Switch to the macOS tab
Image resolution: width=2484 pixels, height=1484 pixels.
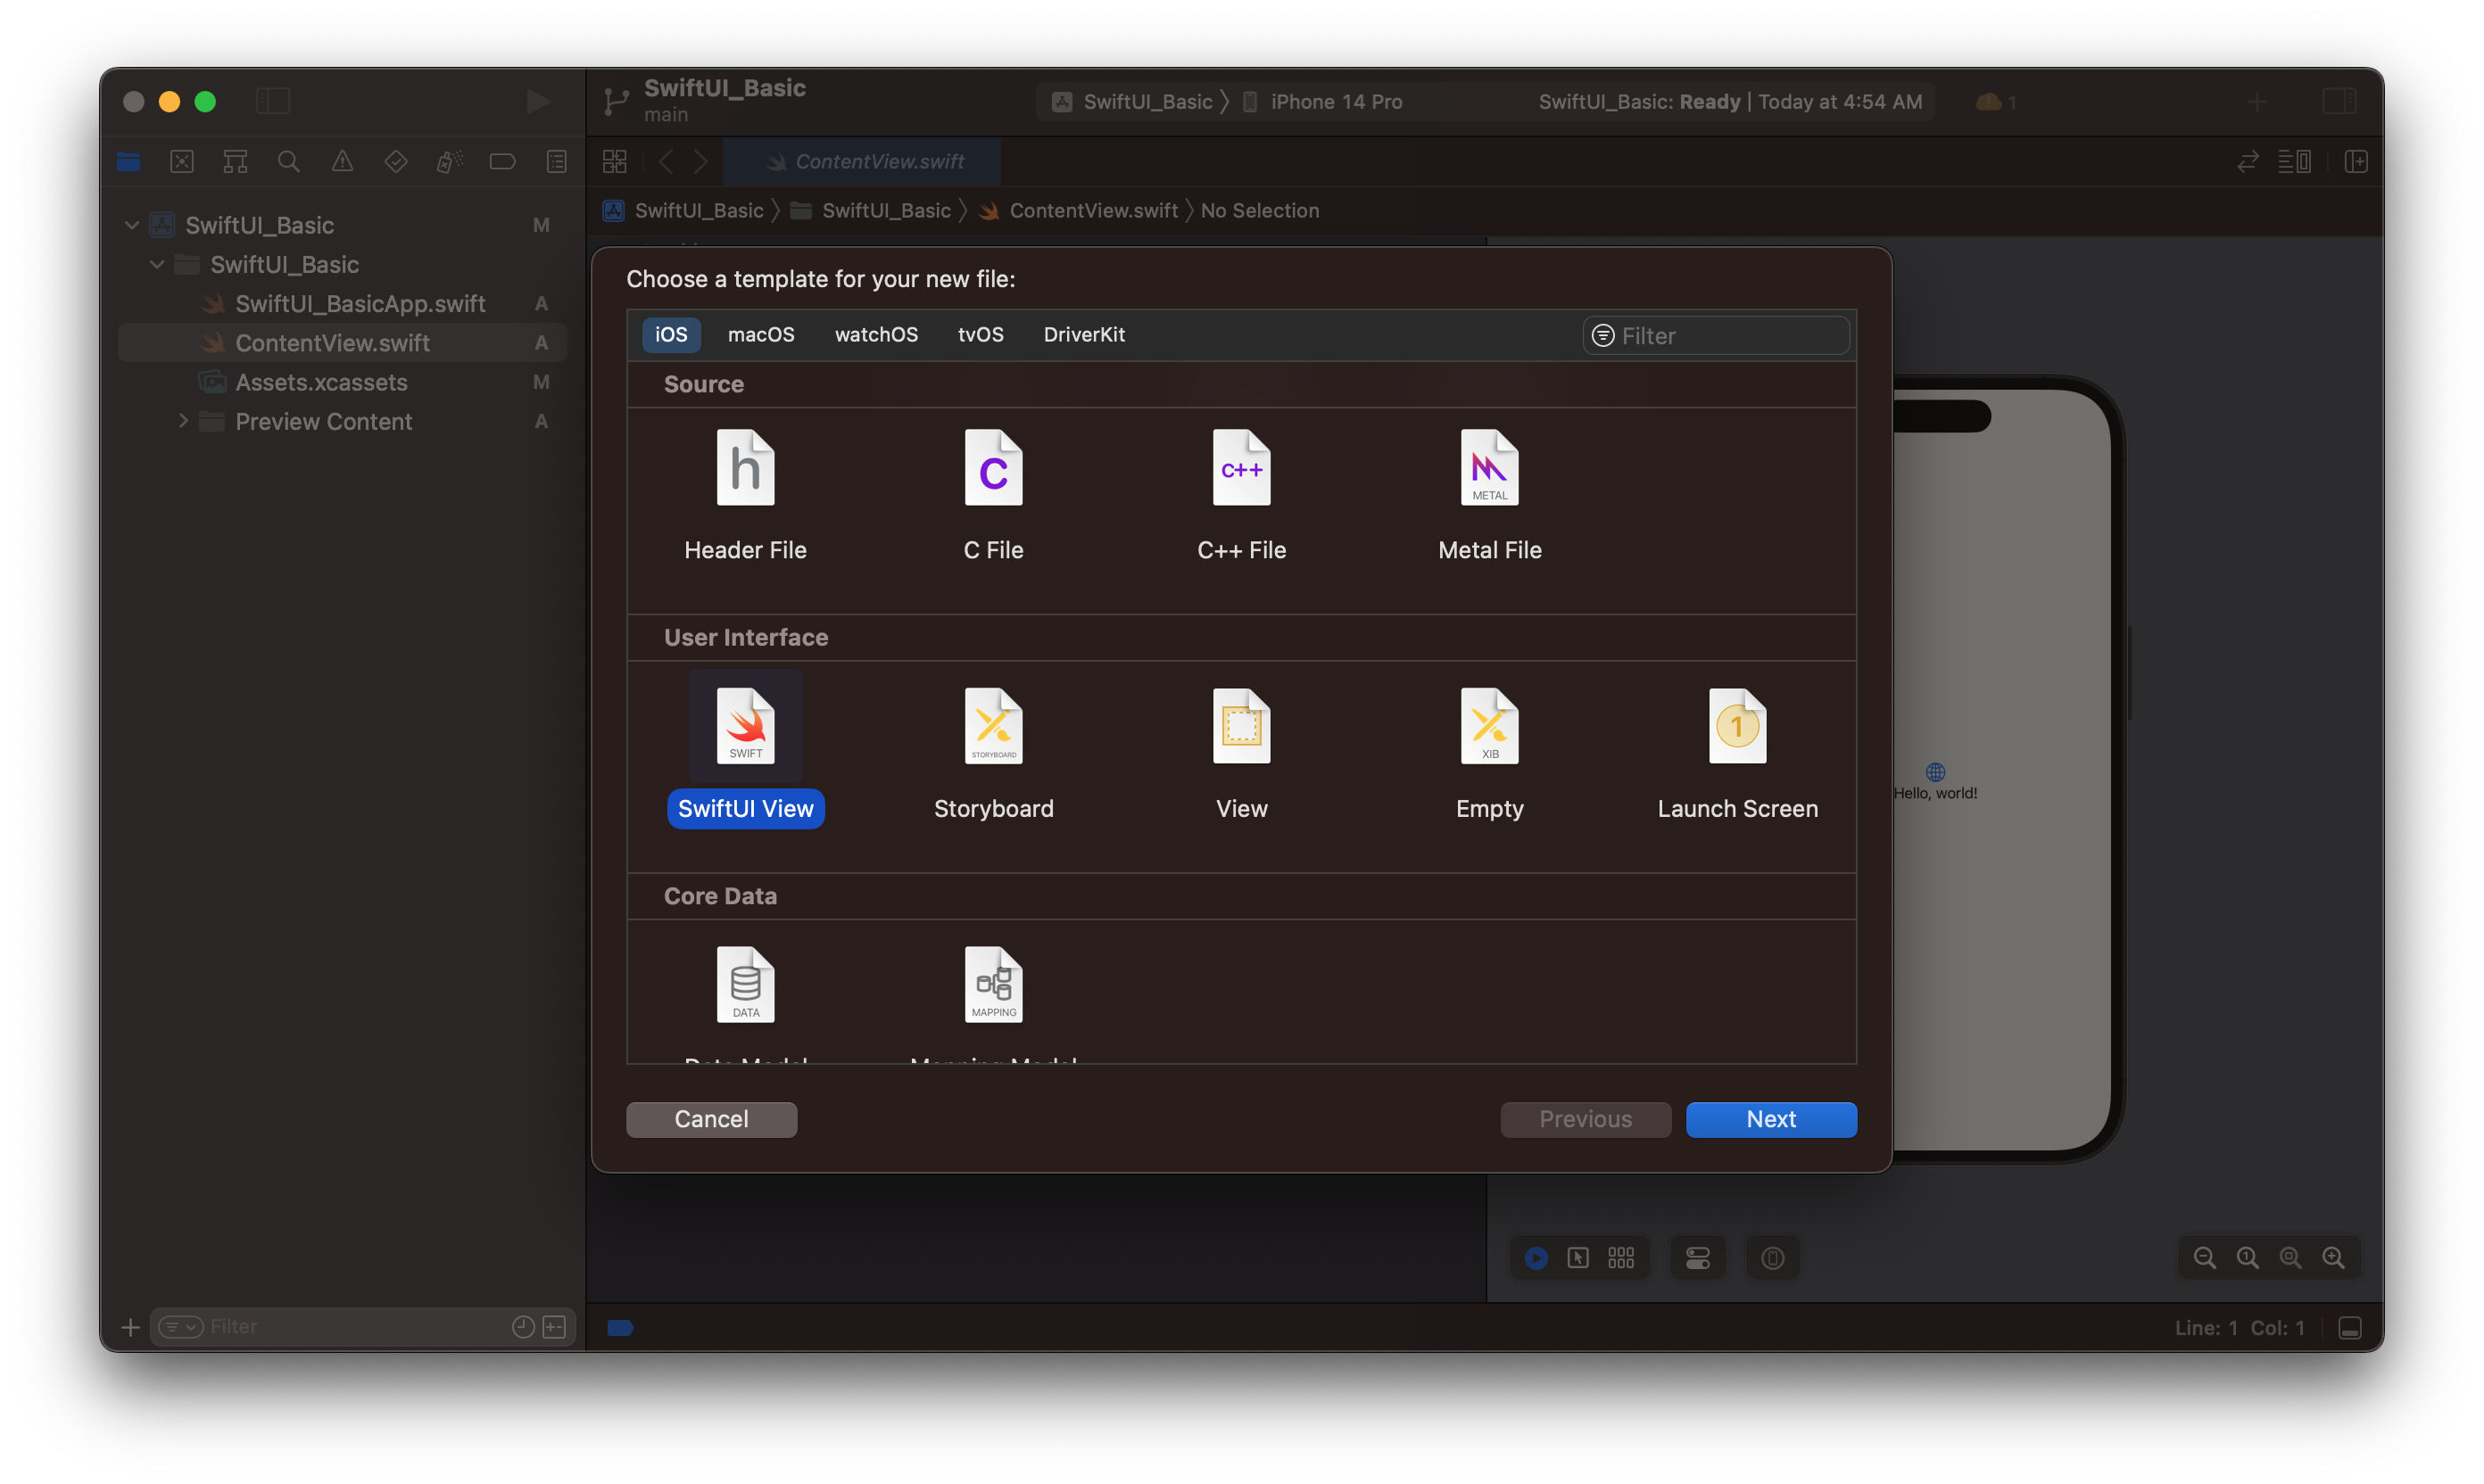pos(760,334)
